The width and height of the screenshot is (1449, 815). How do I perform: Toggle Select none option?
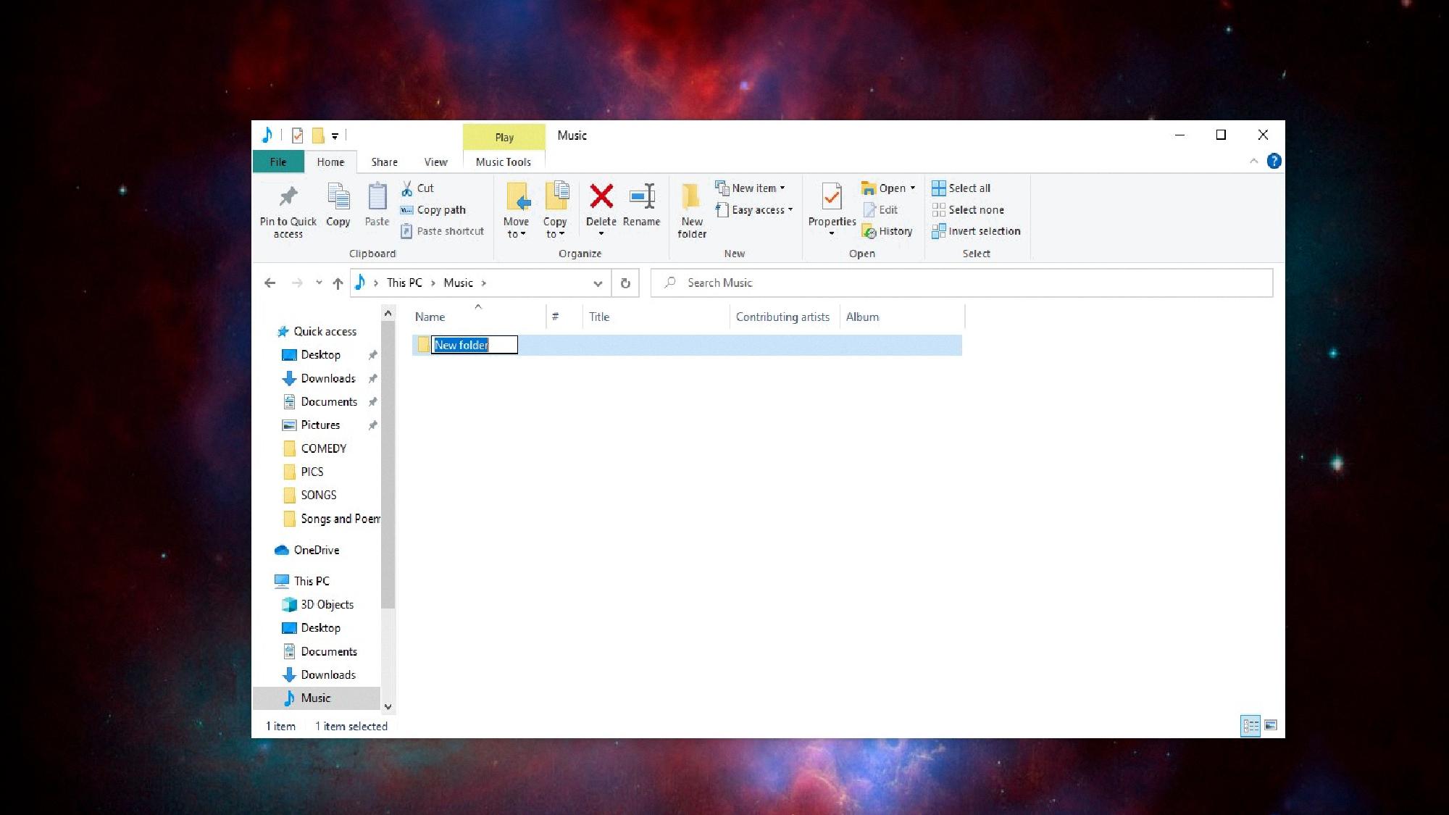975,209
